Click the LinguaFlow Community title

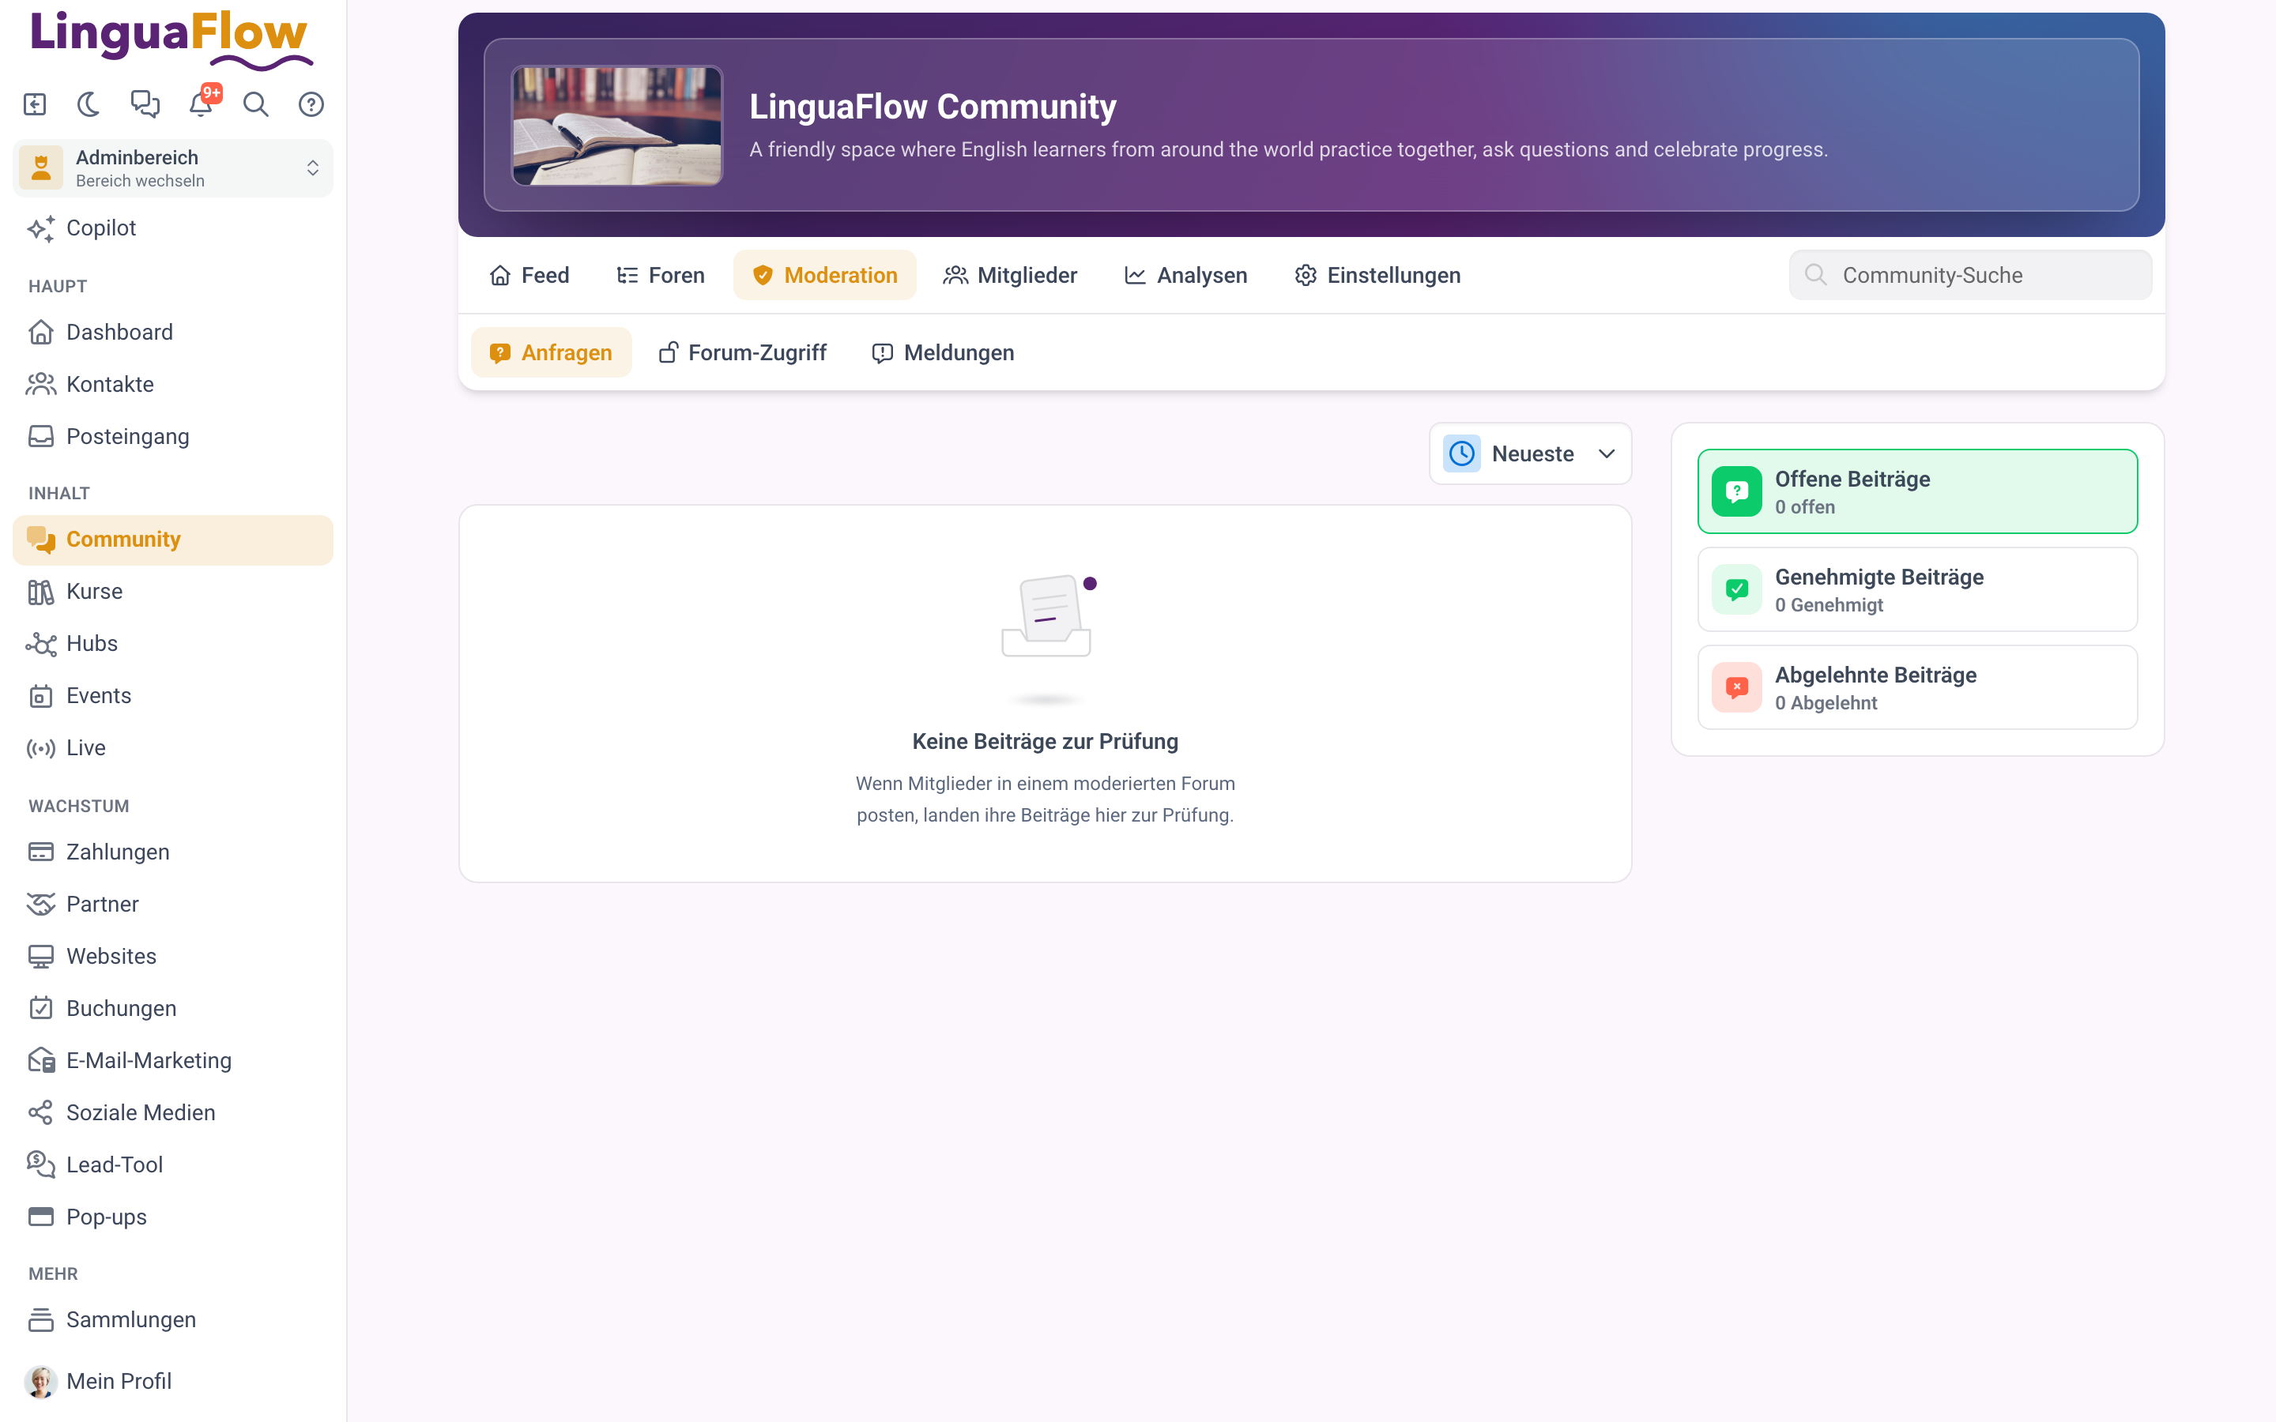(933, 107)
